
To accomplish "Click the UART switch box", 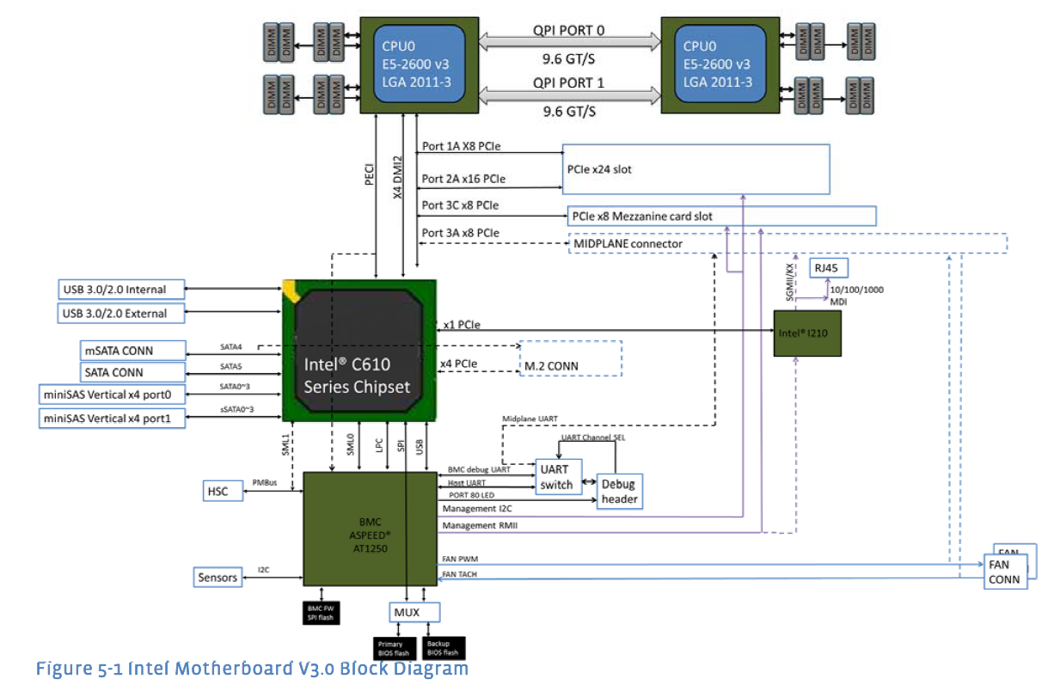I will 558,477.
